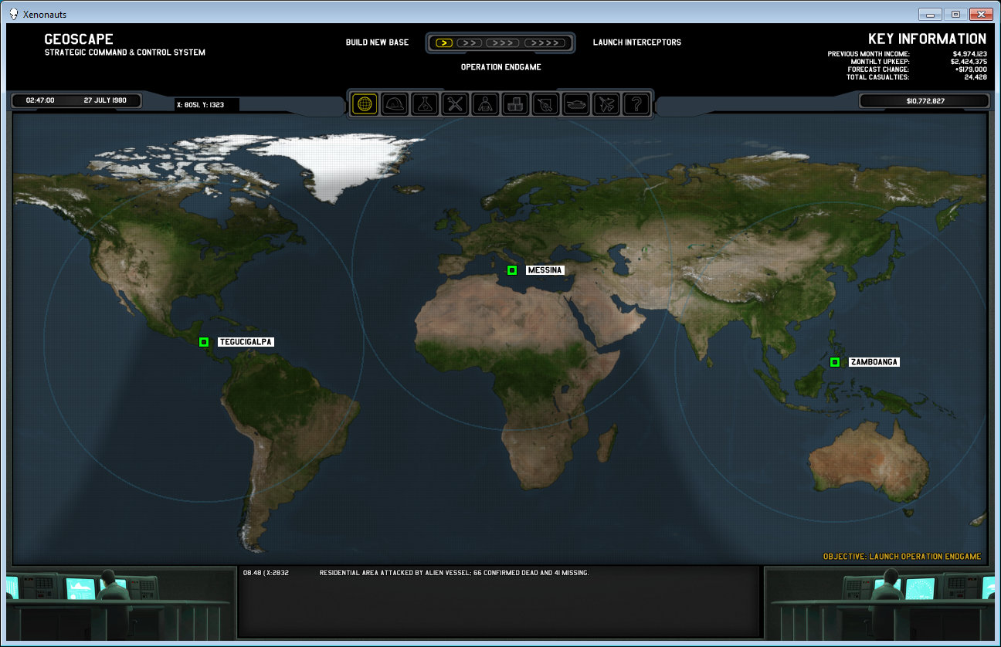1001x647 pixels.
Task: Open workshop wrench and screwdriver icon
Action: 455,104
